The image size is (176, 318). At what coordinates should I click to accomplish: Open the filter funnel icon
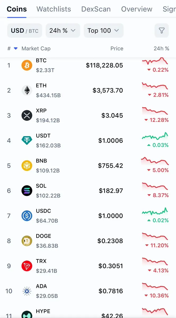tap(161, 31)
